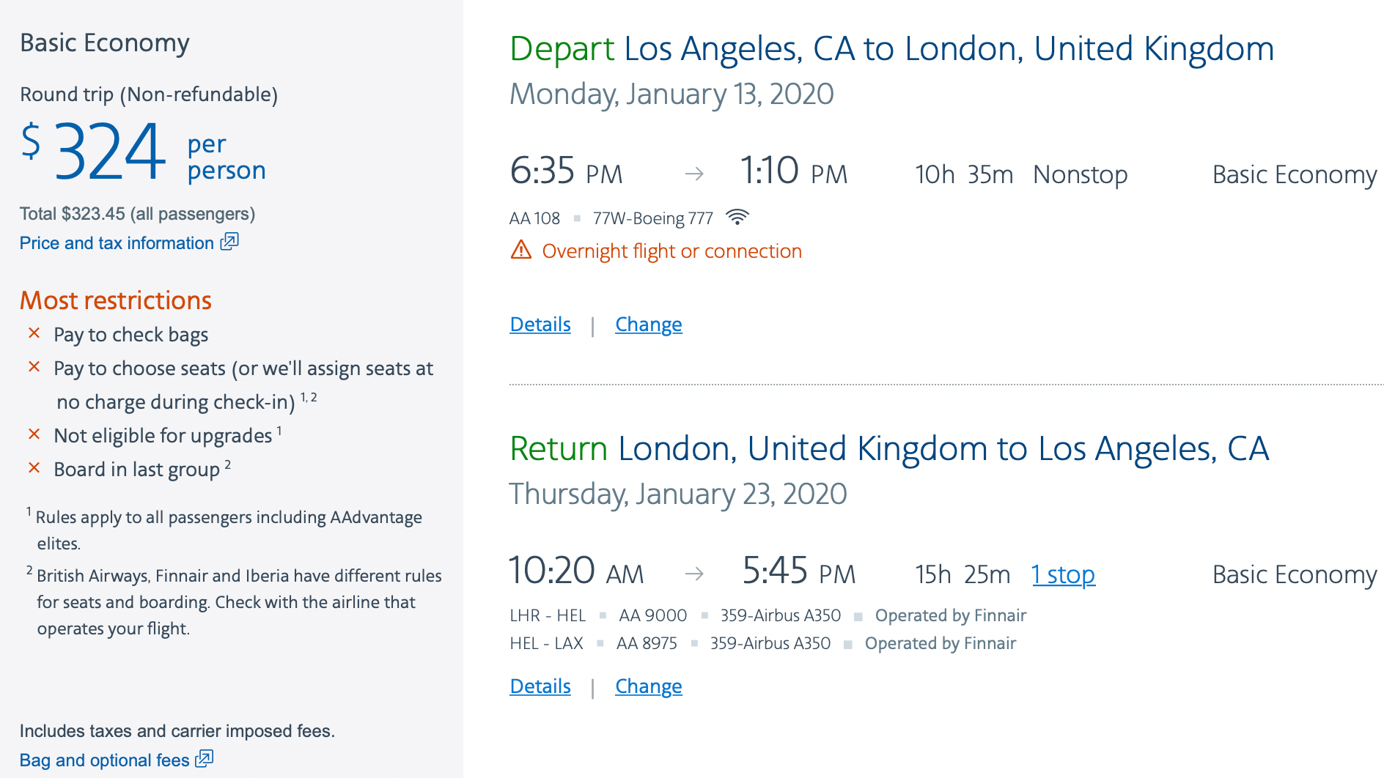Click the red X beside Not eligible for upgrades

[34, 434]
